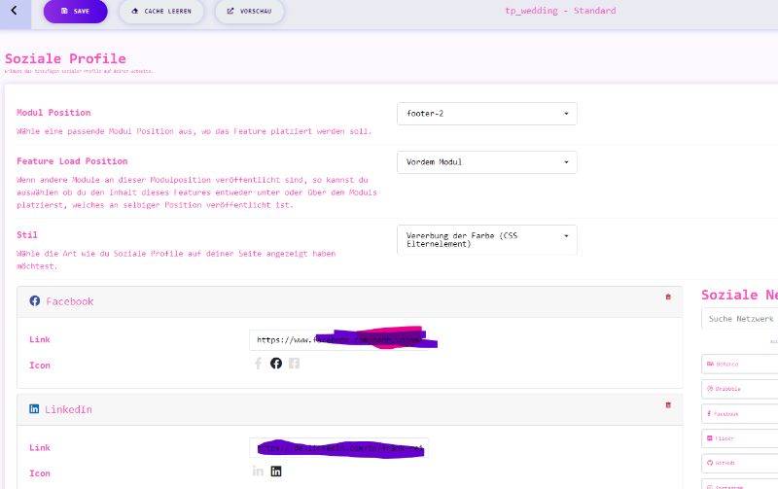The image size is (778, 489).
Task: Click the LinkedIn Link input field
Action: tap(338, 448)
